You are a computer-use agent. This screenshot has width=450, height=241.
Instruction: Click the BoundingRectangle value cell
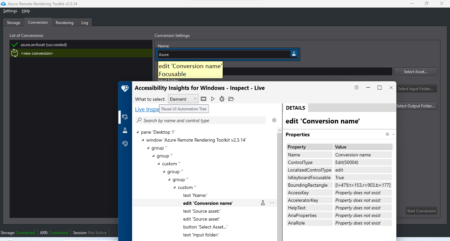[363, 185]
